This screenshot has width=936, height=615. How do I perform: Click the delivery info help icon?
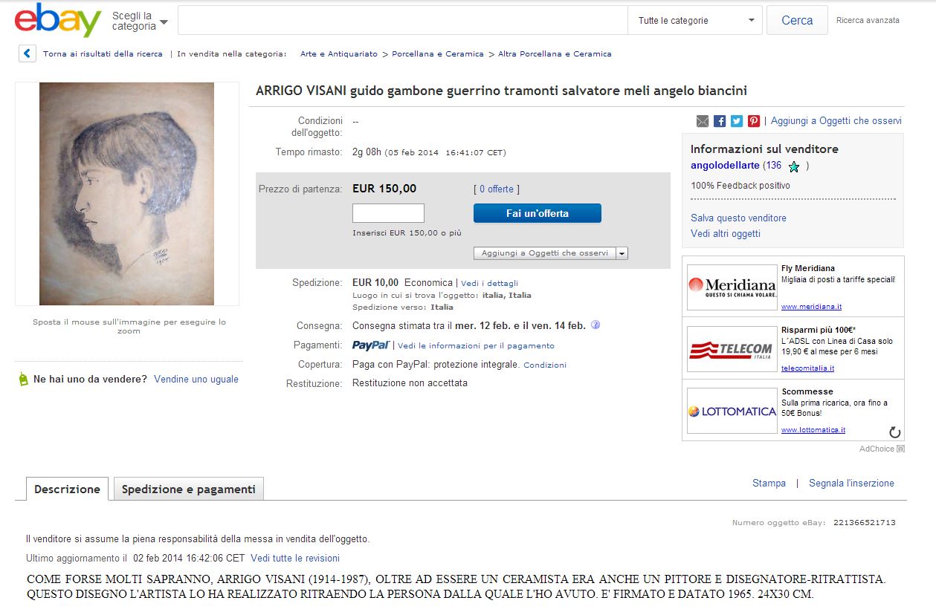(596, 325)
